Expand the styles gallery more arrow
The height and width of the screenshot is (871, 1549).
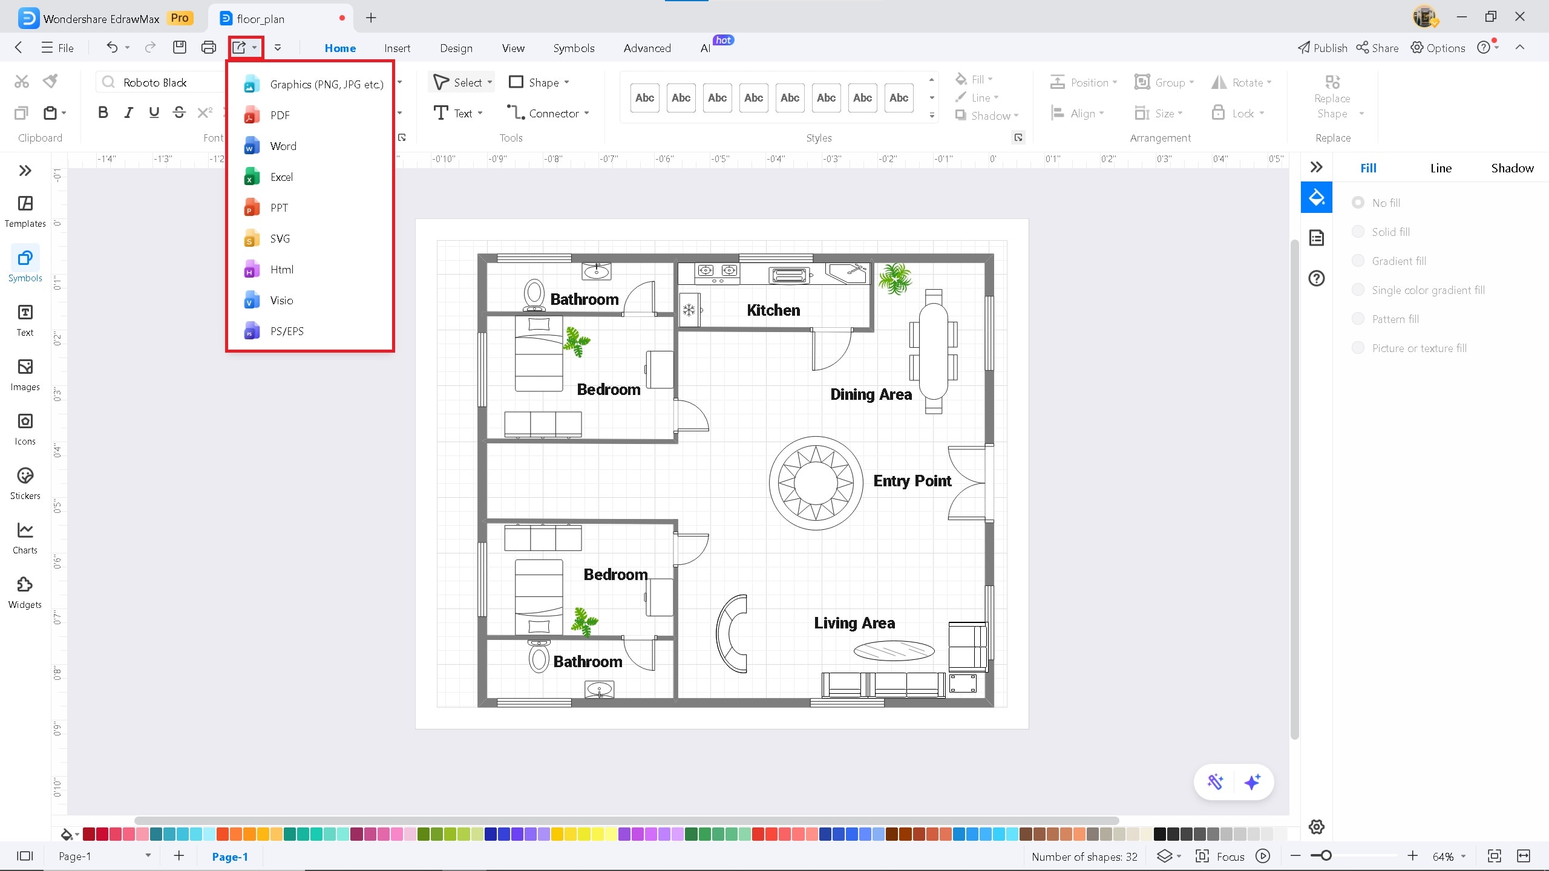click(932, 115)
